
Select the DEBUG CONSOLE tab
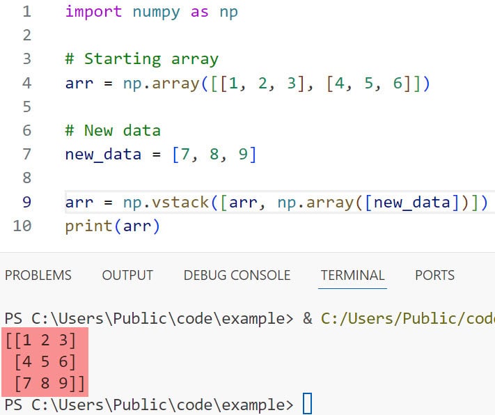point(237,275)
